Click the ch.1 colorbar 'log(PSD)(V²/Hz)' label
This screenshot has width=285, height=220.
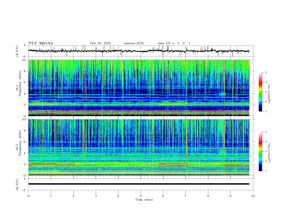(x=270, y=94)
